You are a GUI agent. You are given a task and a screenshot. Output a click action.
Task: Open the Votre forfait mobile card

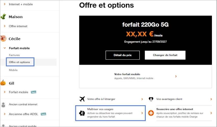click(145, 76)
